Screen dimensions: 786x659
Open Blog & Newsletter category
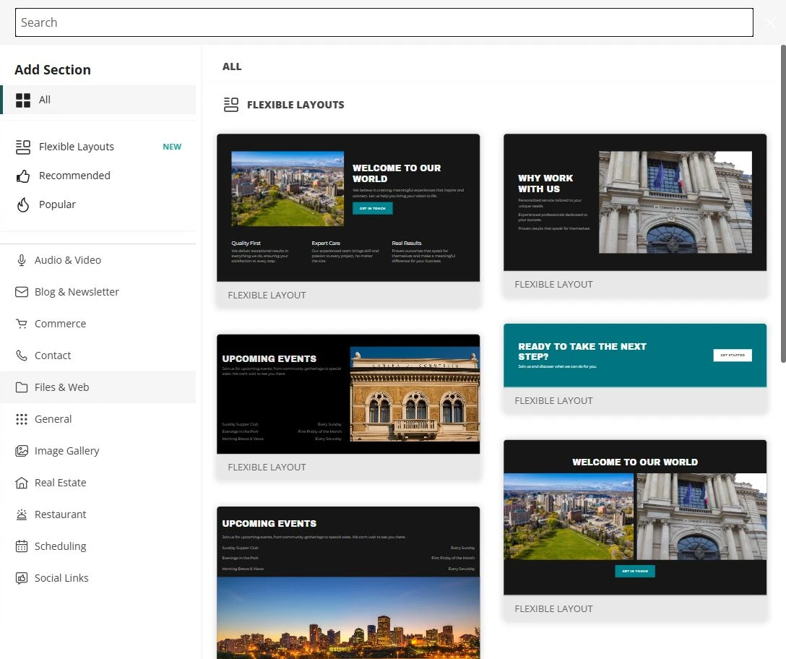98,292
